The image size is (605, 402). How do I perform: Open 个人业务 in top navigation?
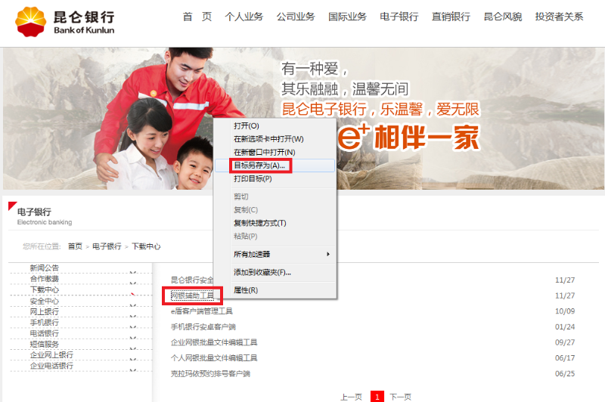pos(244,17)
